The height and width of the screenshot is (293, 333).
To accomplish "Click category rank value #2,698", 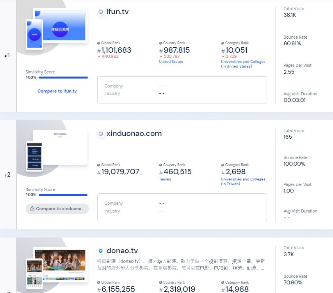I will (233, 172).
